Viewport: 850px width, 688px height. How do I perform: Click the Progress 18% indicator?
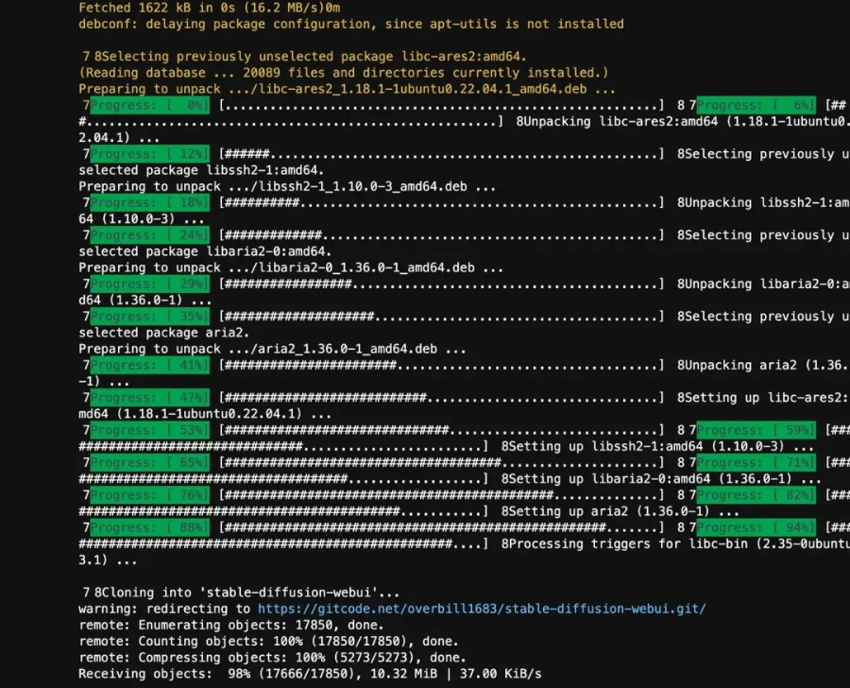point(149,203)
